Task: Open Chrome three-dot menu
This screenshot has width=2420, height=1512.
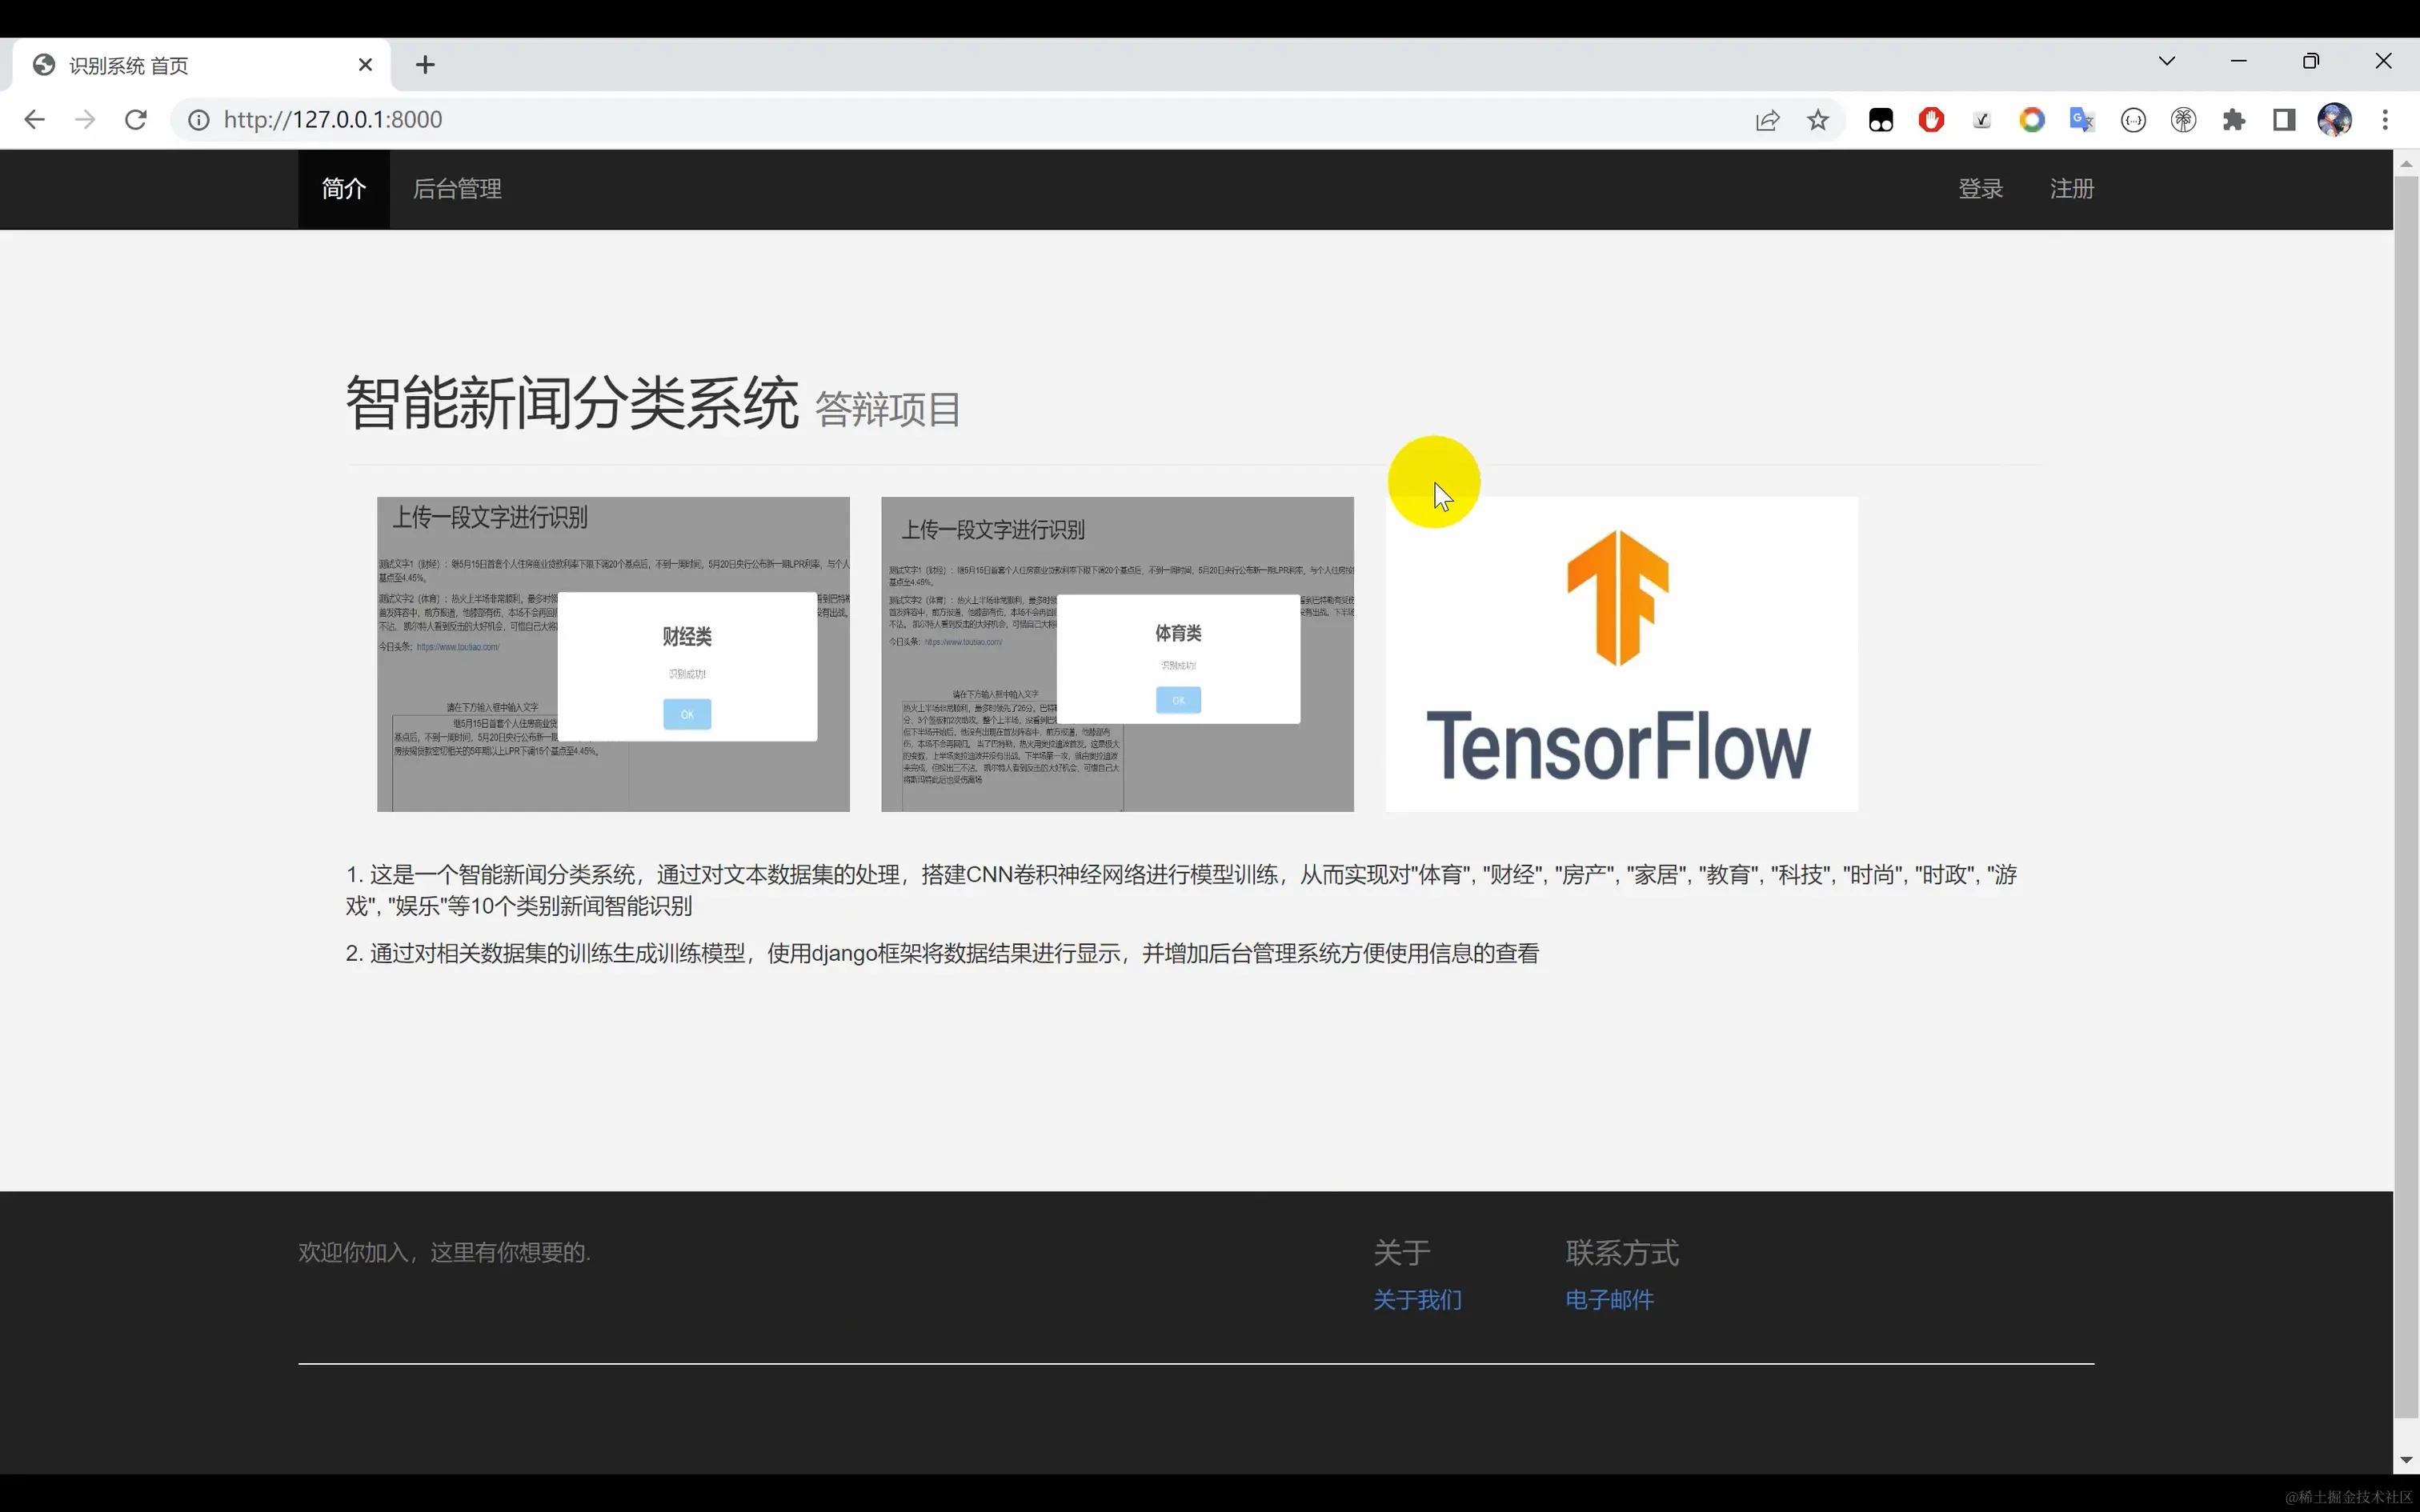Action: [x=2385, y=120]
